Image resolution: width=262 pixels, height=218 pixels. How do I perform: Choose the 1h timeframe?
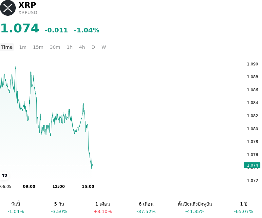pos(70,47)
